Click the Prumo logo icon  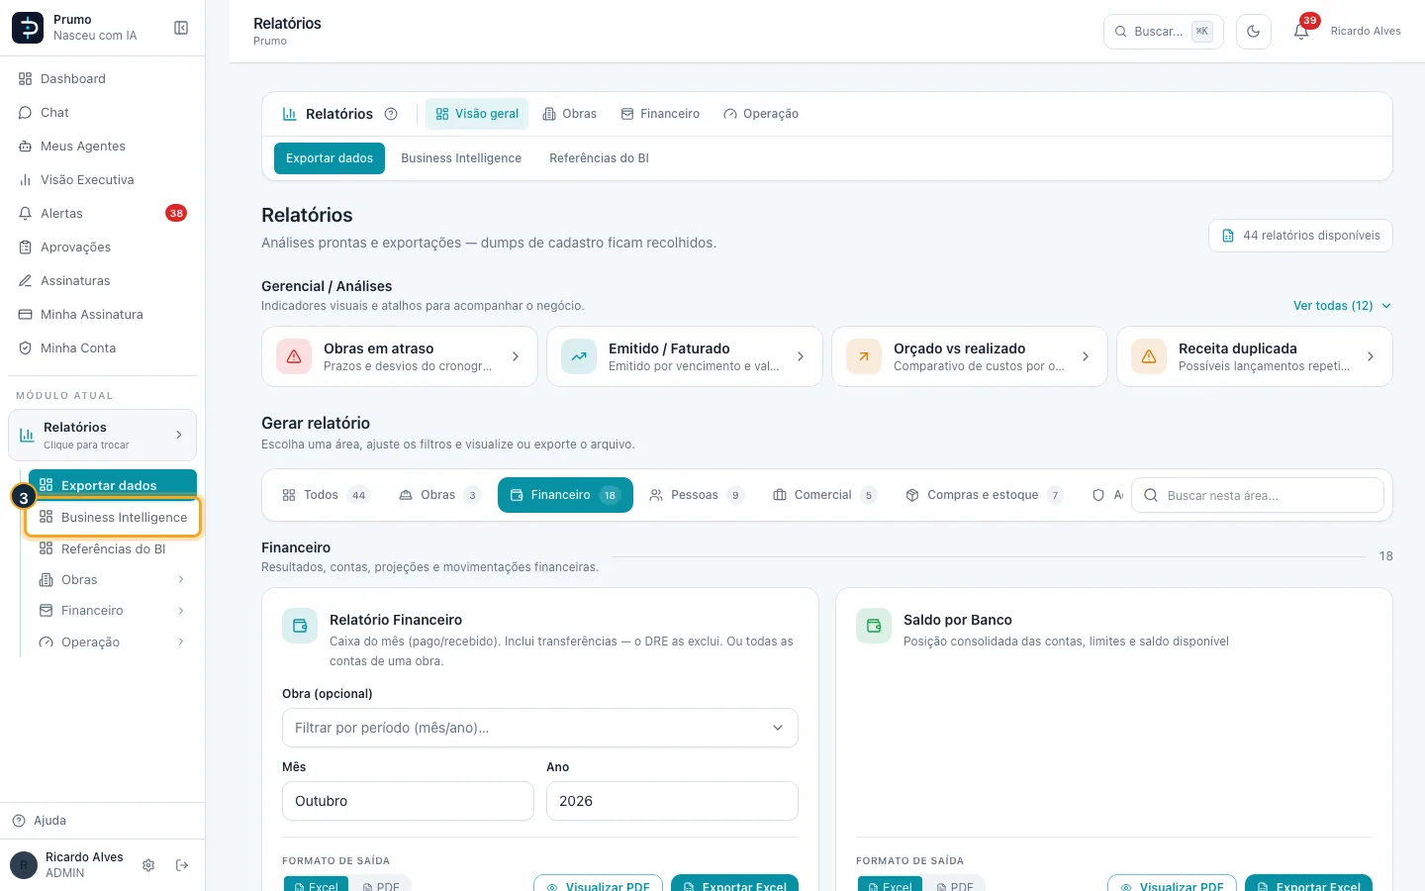pyautogui.click(x=28, y=28)
